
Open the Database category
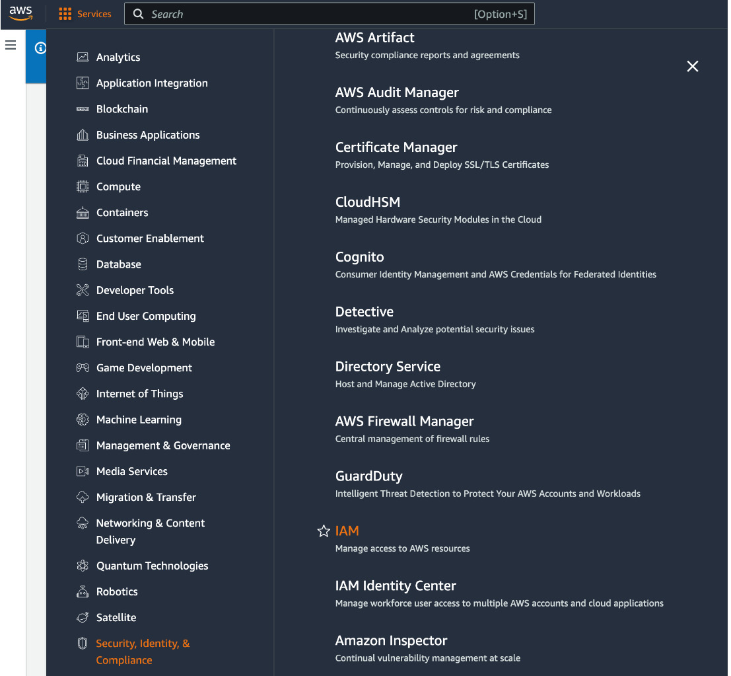119,264
